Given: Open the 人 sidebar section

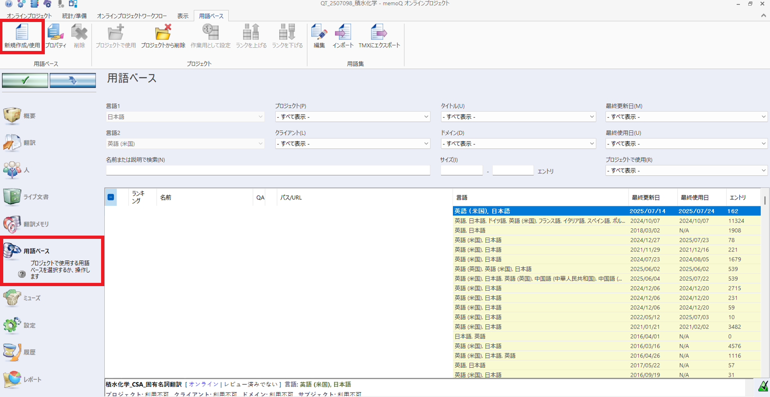Looking at the screenshot, I should [17, 170].
